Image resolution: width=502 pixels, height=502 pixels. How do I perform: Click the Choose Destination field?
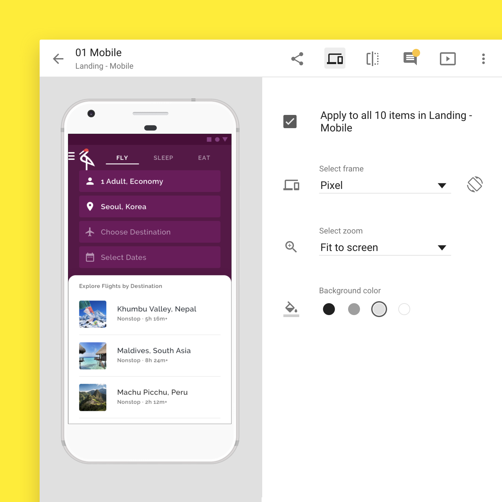(x=150, y=232)
